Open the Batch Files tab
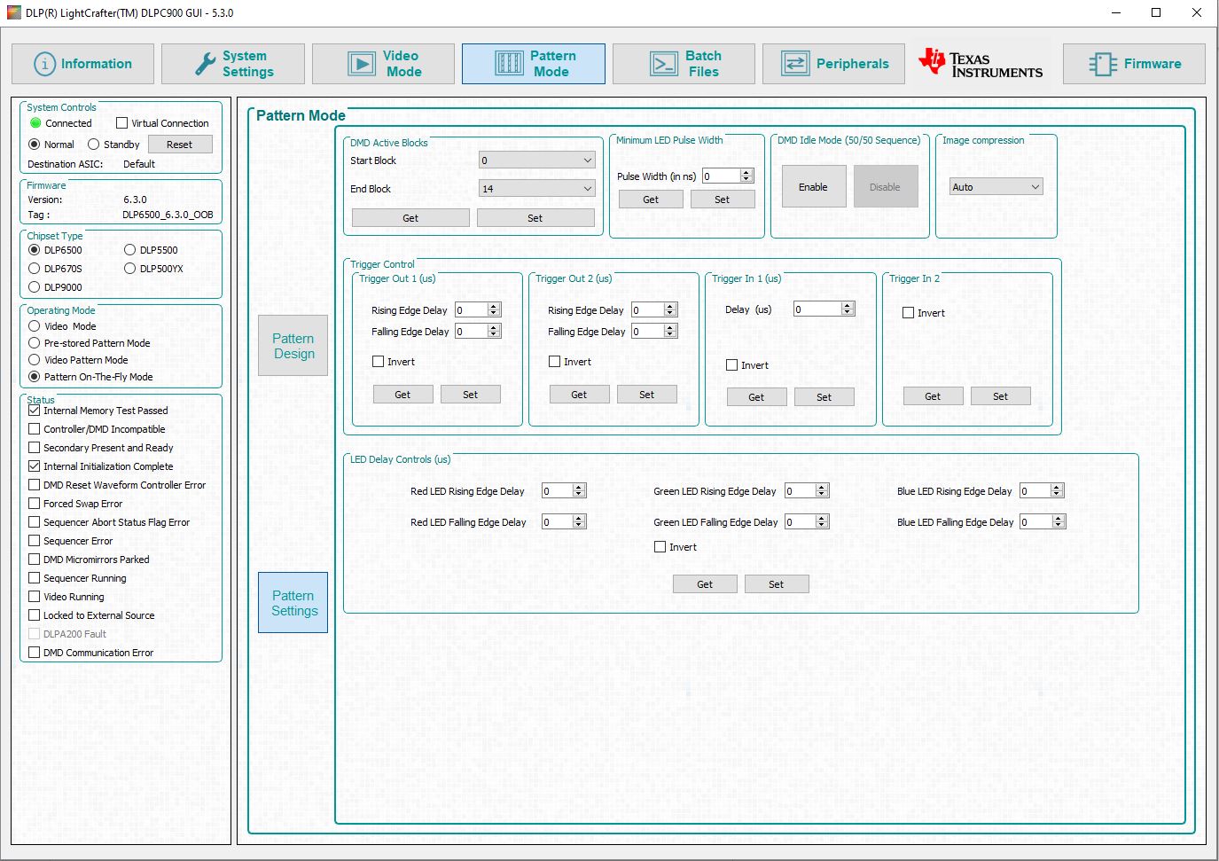Screen dimensions: 1219x861 pyautogui.click(x=684, y=64)
